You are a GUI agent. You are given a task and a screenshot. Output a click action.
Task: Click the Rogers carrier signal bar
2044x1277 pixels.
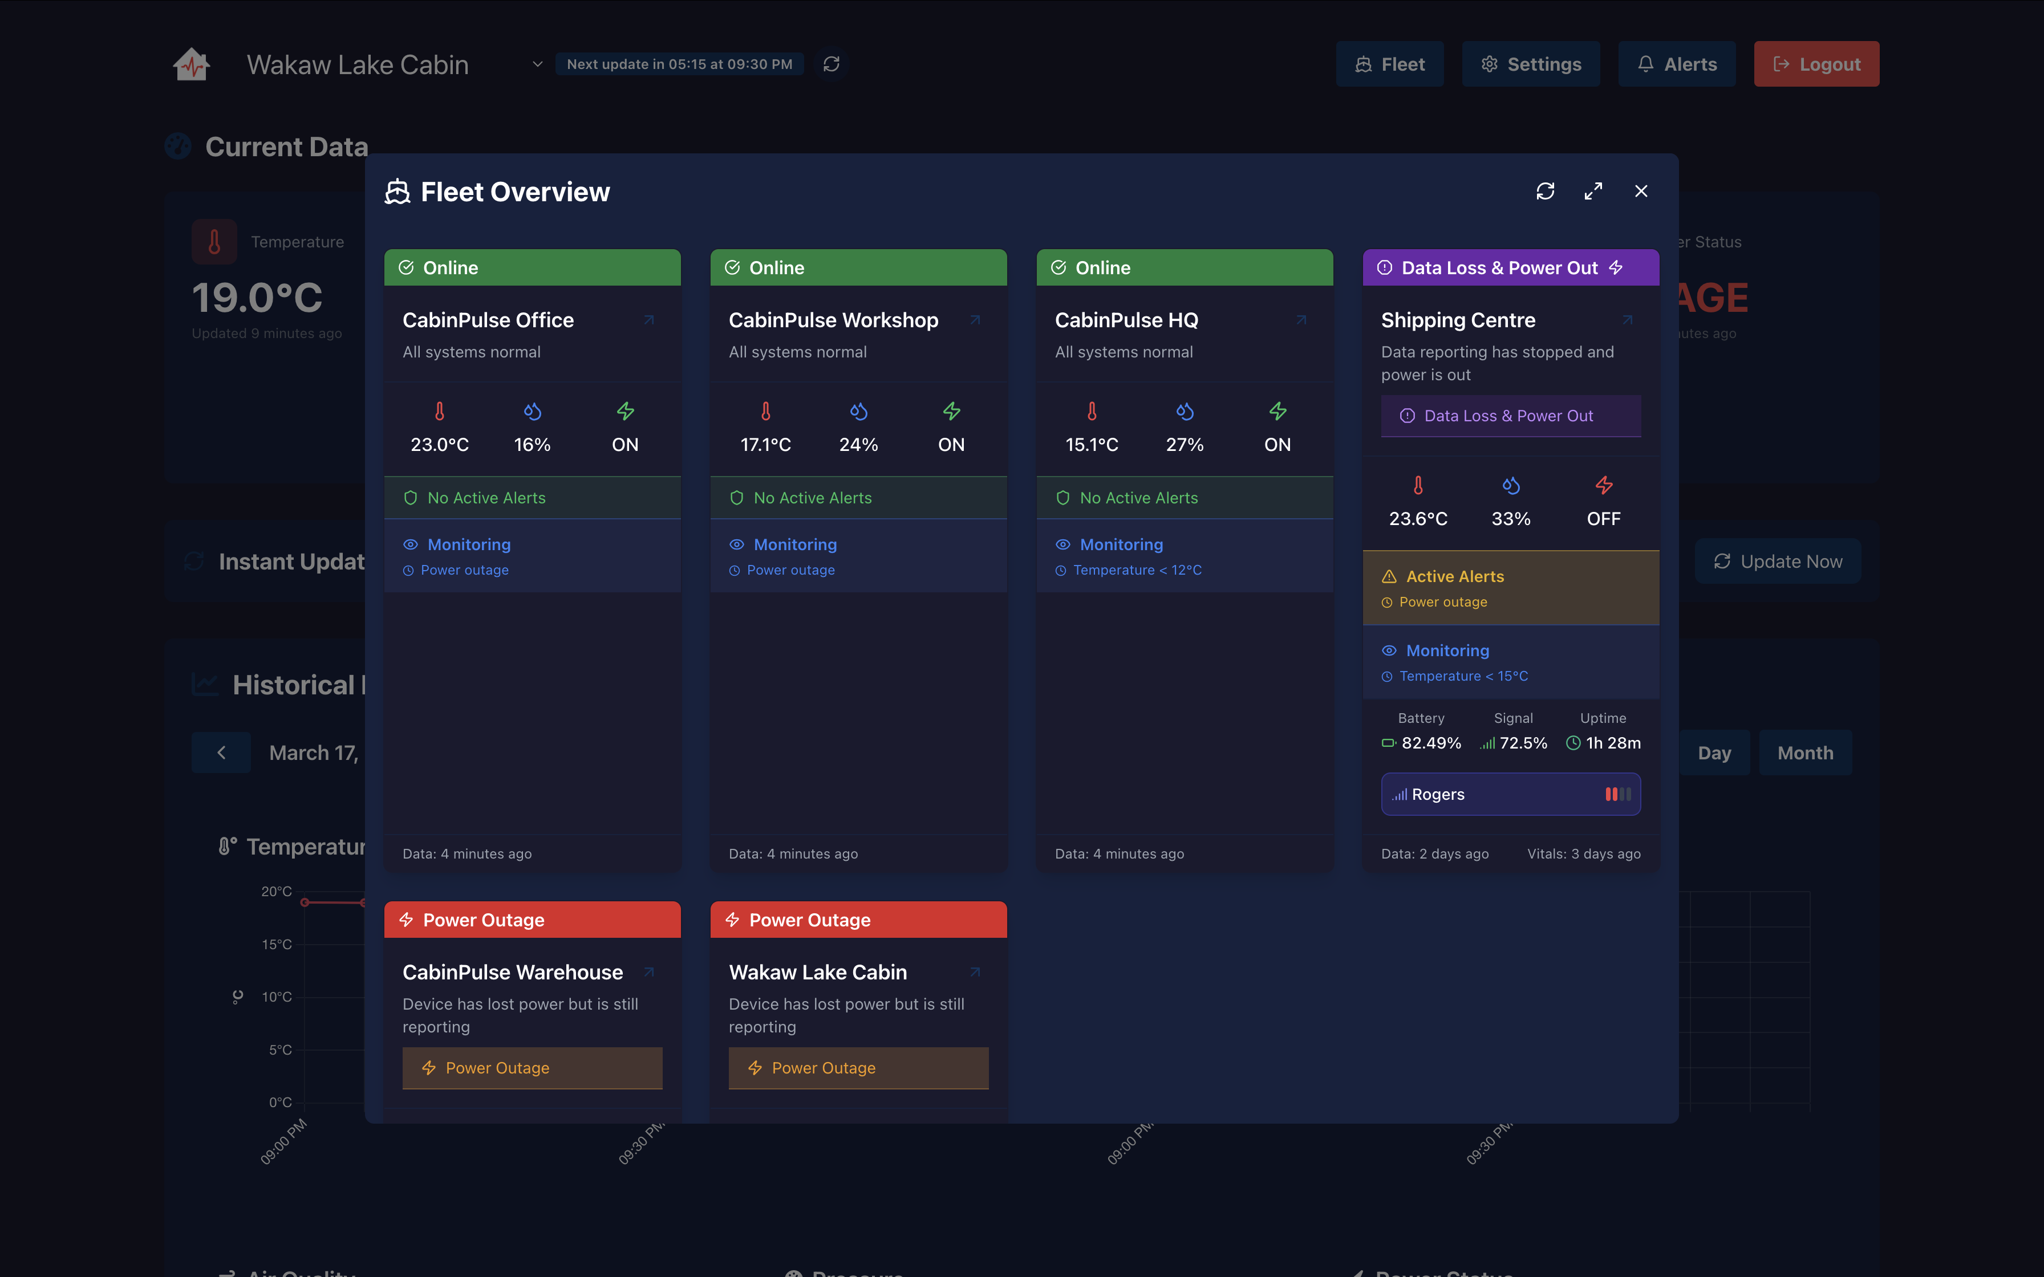coord(1510,794)
